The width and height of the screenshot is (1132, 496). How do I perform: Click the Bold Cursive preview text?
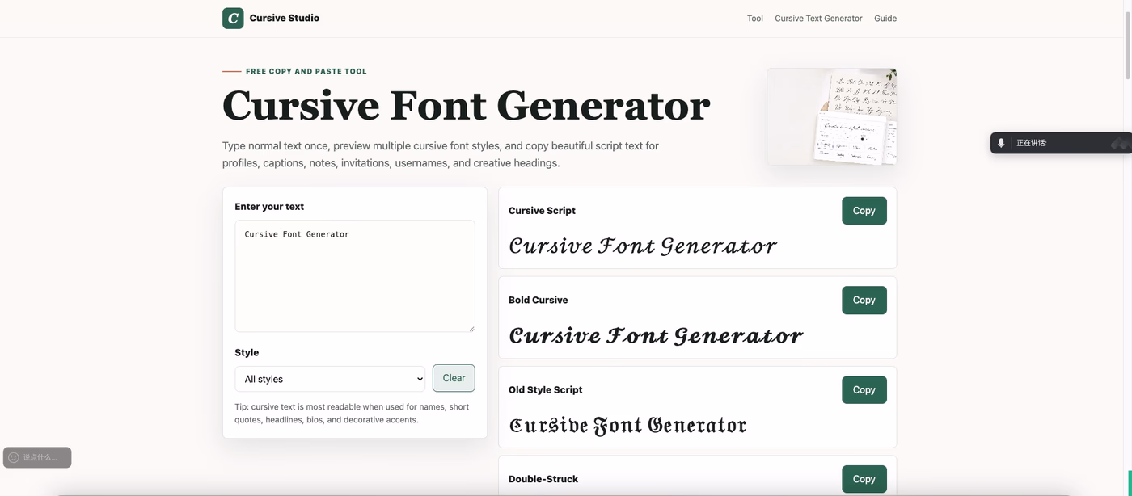(656, 335)
